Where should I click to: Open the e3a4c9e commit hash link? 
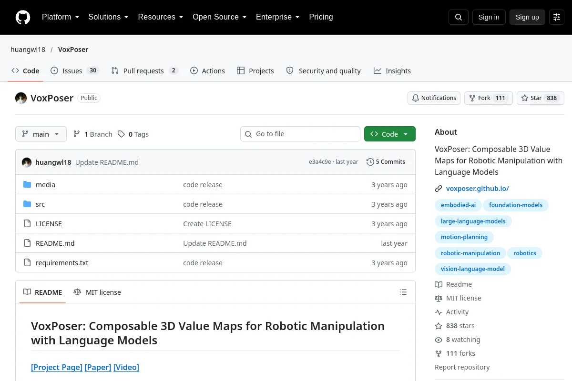coord(320,162)
